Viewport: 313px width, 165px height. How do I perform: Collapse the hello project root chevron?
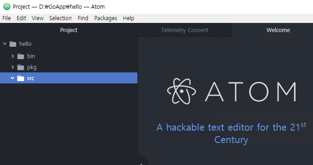[5, 44]
